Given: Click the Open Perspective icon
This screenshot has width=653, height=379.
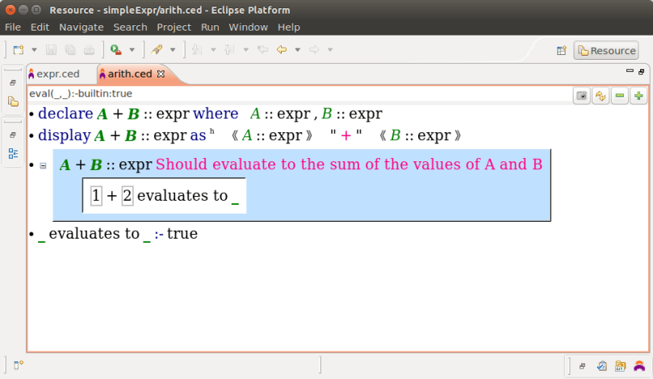Looking at the screenshot, I should point(561,51).
